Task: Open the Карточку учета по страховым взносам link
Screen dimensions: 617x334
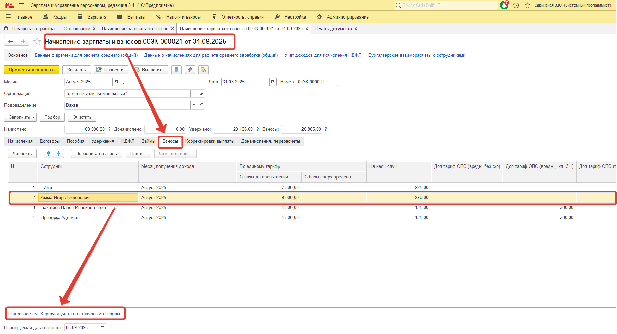Action: 64,314
